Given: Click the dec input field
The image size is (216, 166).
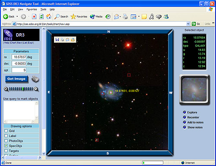Looking at the screenshot, I should (19, 63).
